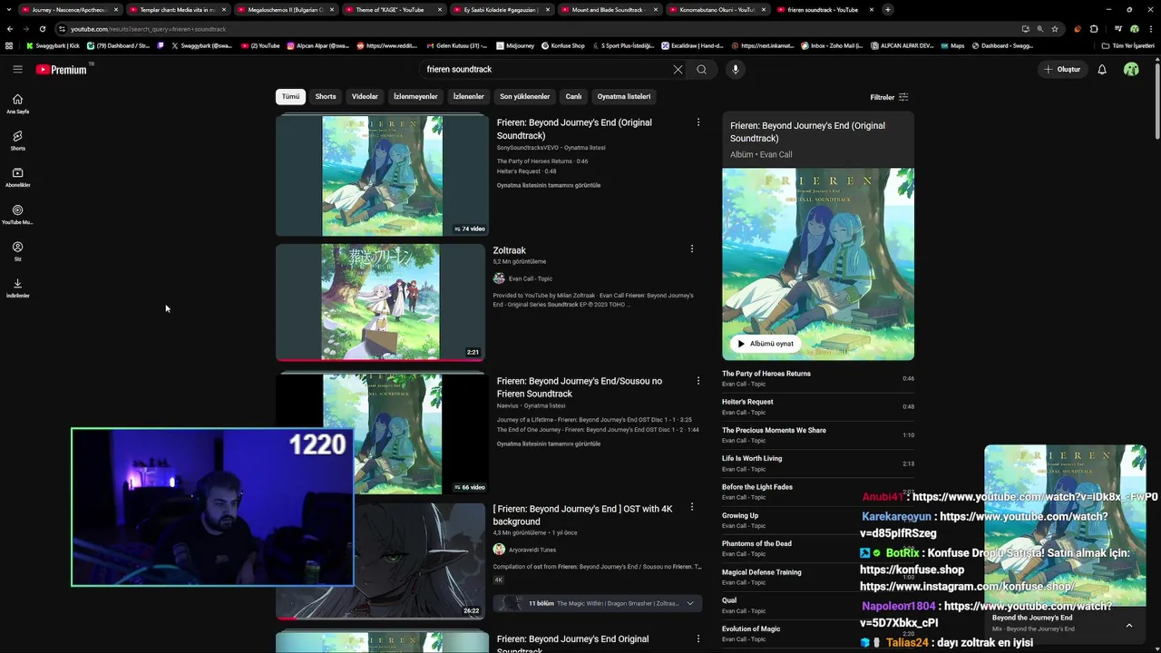Viewport: 1161px width, 653px height.
Task: Open the Siz (You) sidebar item
Action: (x=17, y=251)
